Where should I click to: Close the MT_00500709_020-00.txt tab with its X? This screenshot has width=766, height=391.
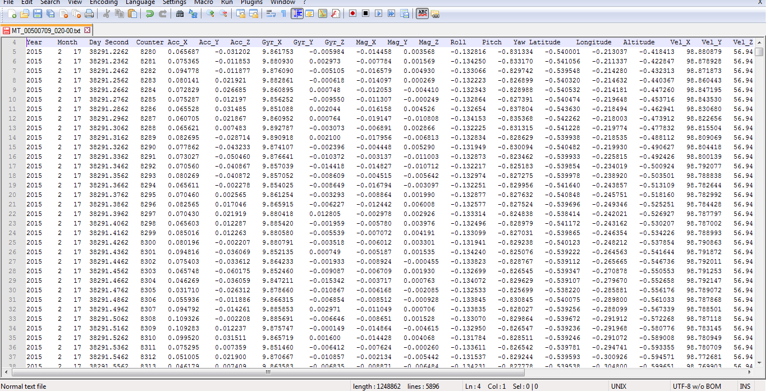click(x=87, y=30)
